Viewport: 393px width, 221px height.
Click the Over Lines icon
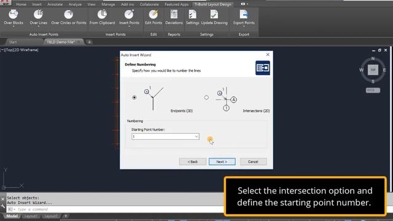(38, 15)
